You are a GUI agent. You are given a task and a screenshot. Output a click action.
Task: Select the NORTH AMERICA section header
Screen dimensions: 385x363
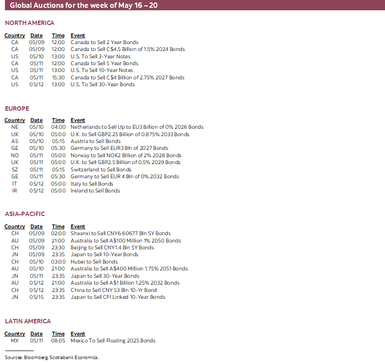tap(29, 23)
